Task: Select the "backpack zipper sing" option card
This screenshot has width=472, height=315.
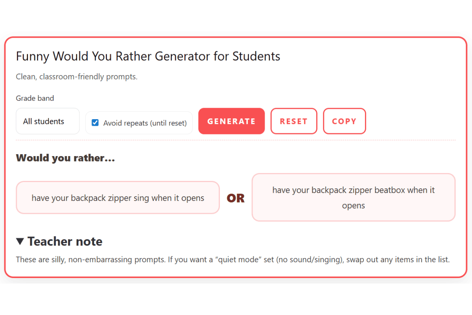Action: [x=118, y=197]
